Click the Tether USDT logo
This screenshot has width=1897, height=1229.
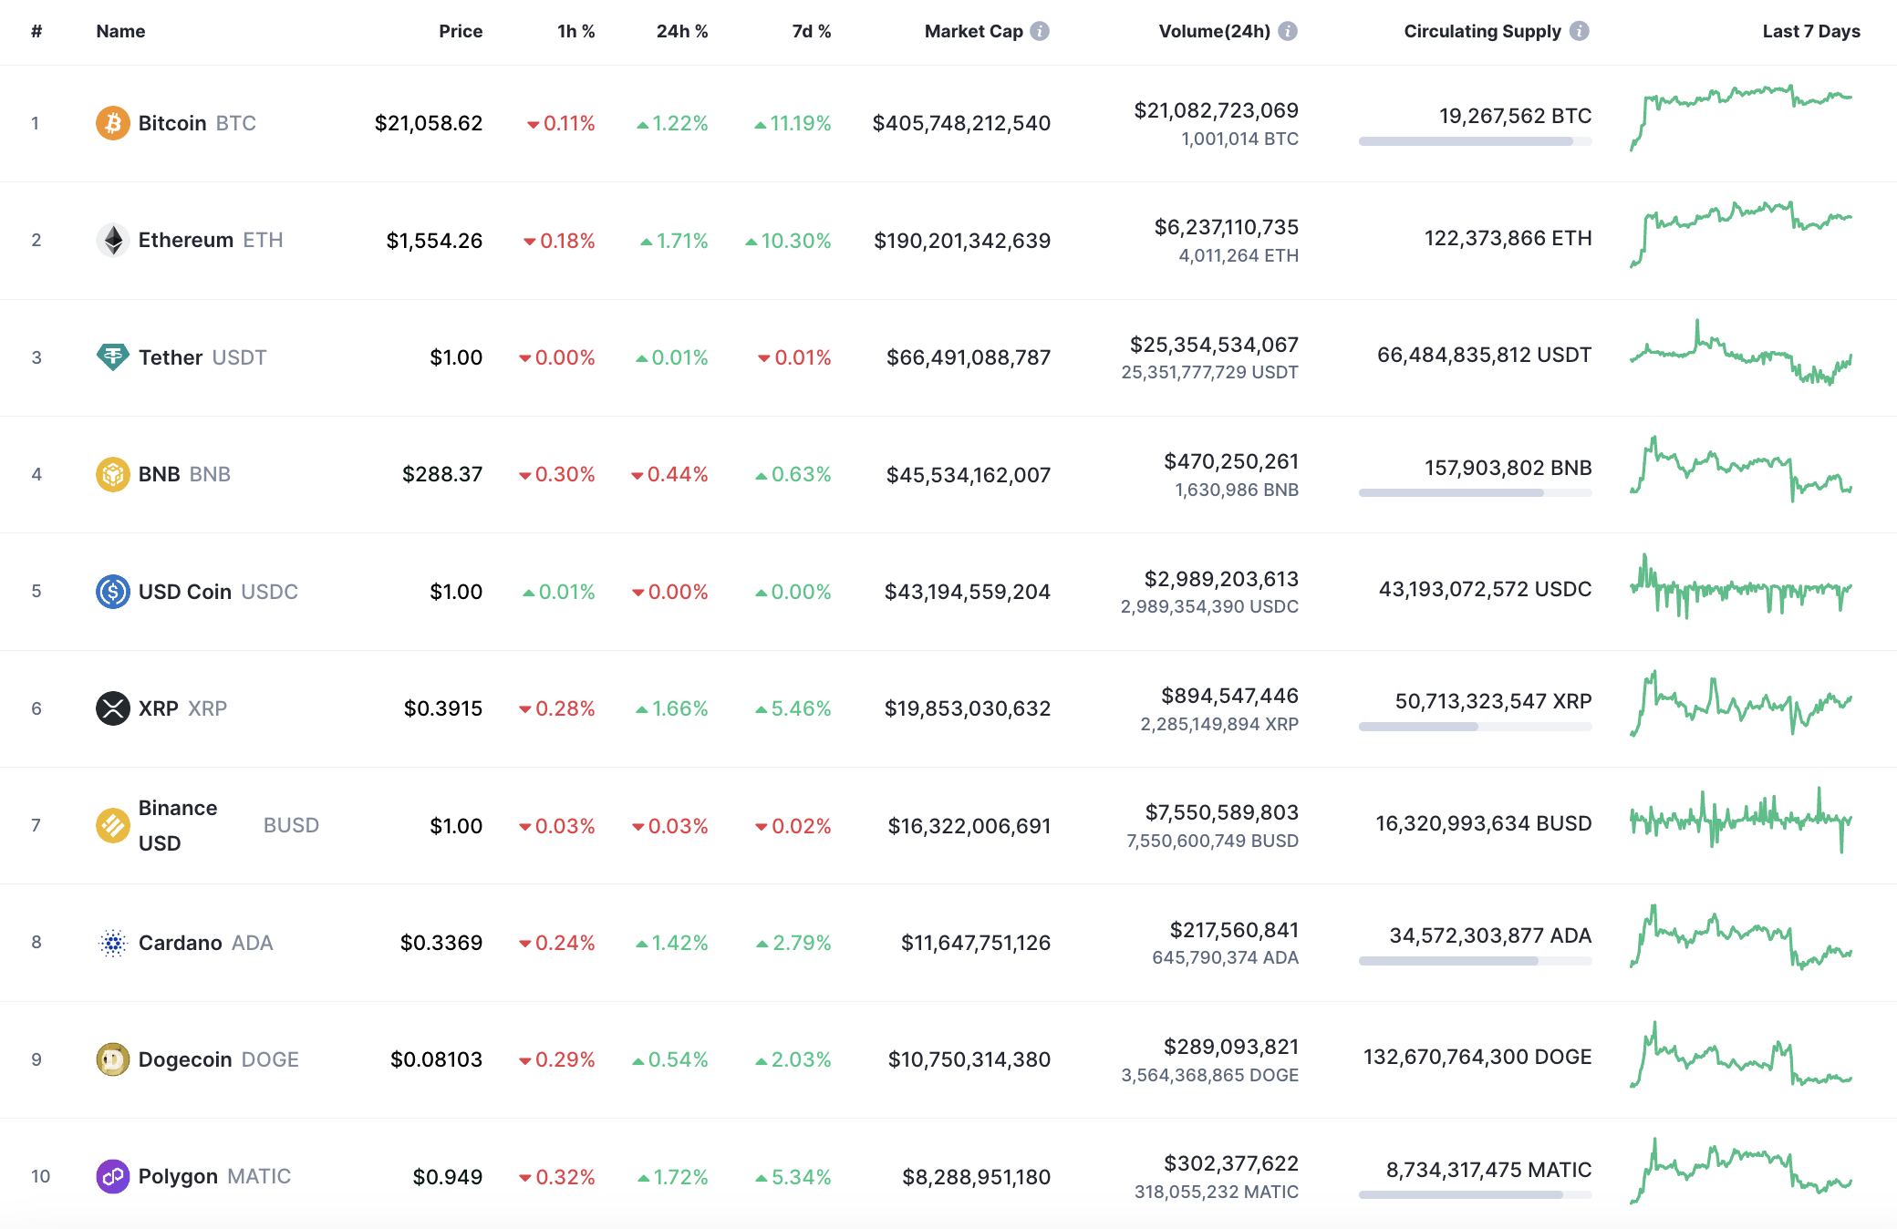(112, 357)
